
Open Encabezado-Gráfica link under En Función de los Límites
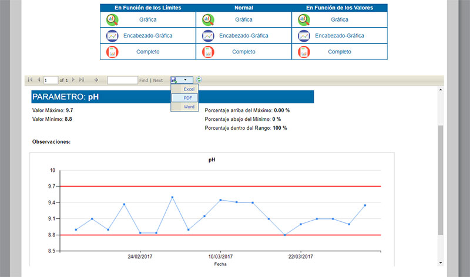click(x=148, y=36)
